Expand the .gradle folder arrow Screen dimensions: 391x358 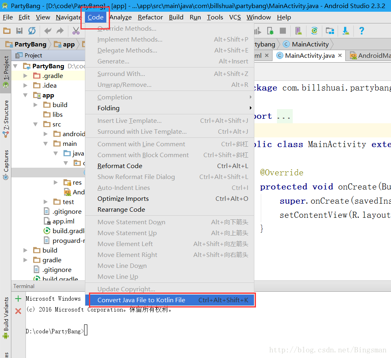(25, 76)
